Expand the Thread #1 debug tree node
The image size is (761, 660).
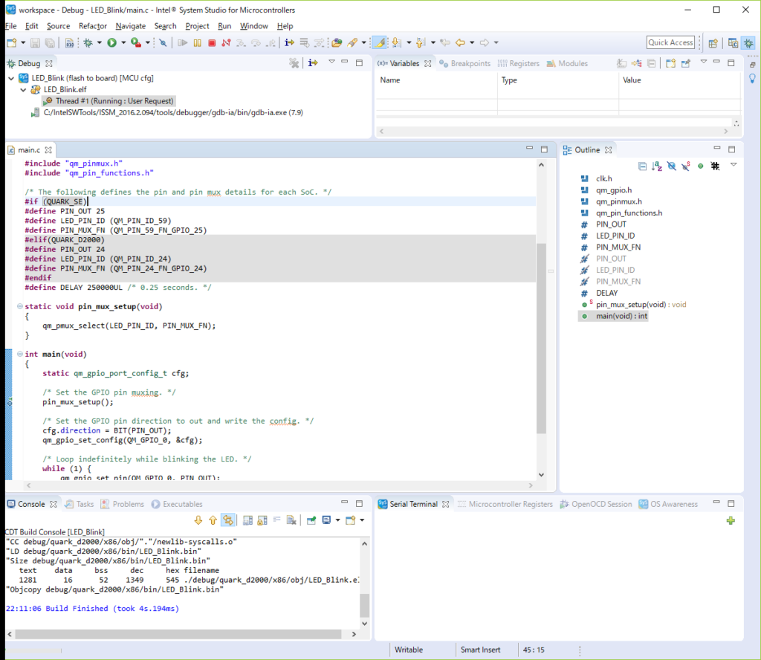pyautogui.click(x=37, y=100)
